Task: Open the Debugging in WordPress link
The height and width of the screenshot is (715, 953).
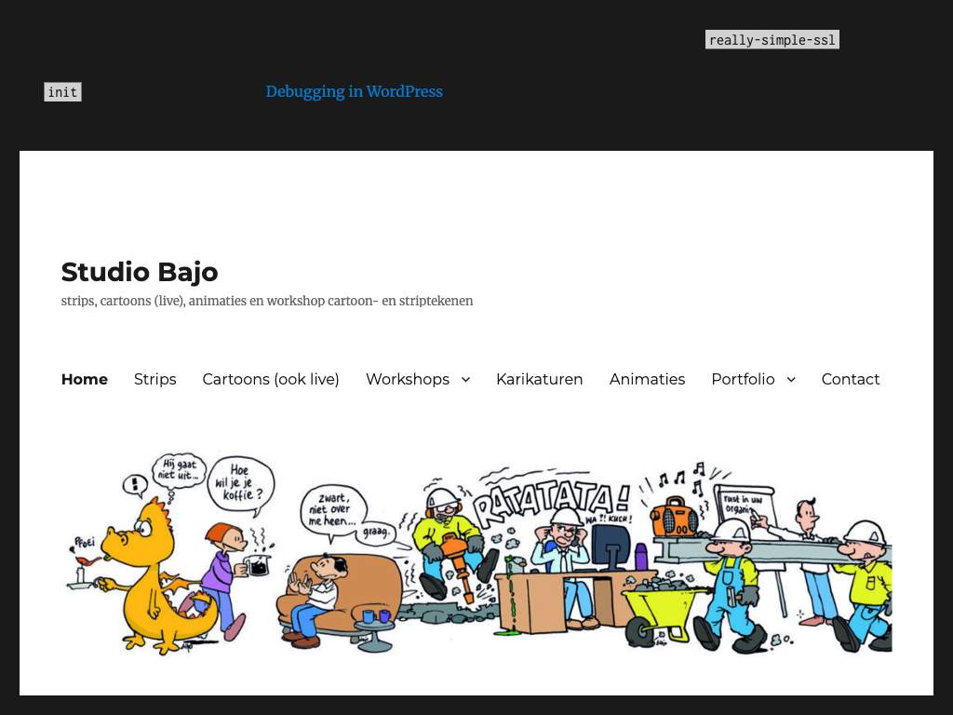Action: [x=354, y=91]
